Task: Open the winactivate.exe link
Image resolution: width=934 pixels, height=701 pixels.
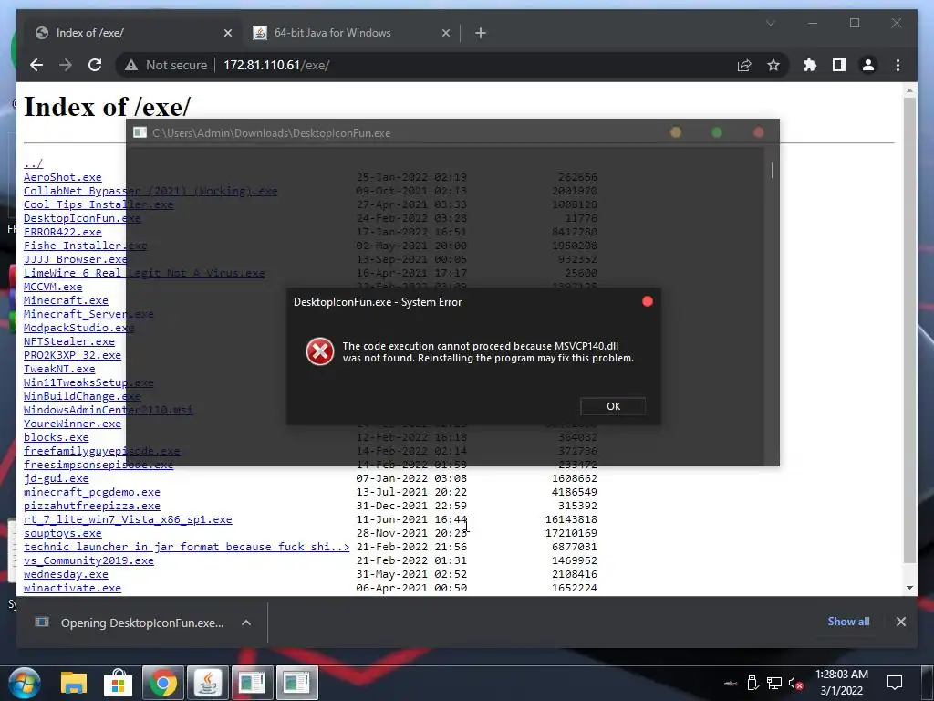Action: coord(73,588)
